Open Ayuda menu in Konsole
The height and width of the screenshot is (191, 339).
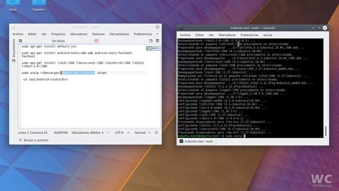tap(267, 35)
